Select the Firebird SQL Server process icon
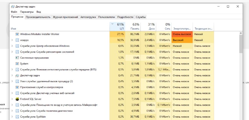 coord(17,99)
